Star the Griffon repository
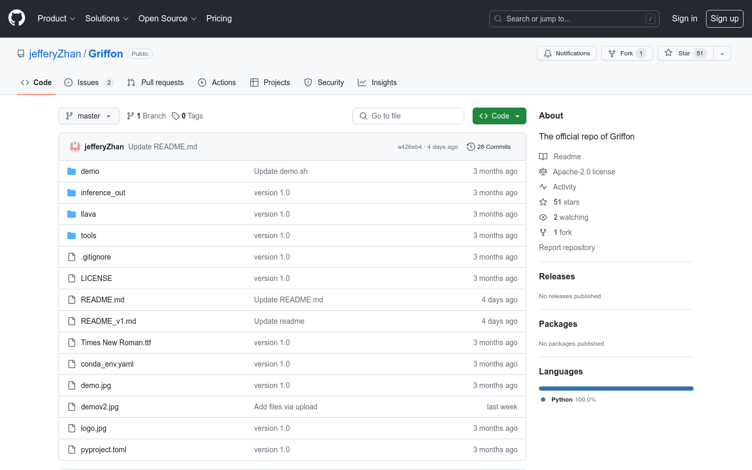The width and height of the screenshot is (752, 470). pyautogui.click(x=685, y=53)
